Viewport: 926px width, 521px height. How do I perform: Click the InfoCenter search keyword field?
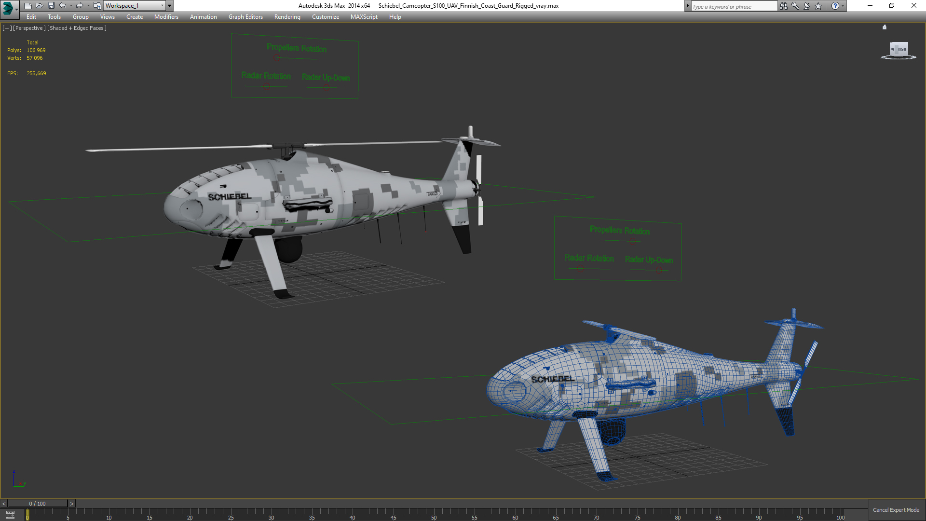coord(734,6)
